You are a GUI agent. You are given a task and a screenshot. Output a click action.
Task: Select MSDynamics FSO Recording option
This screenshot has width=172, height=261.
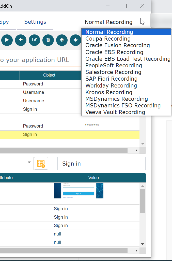126,106
